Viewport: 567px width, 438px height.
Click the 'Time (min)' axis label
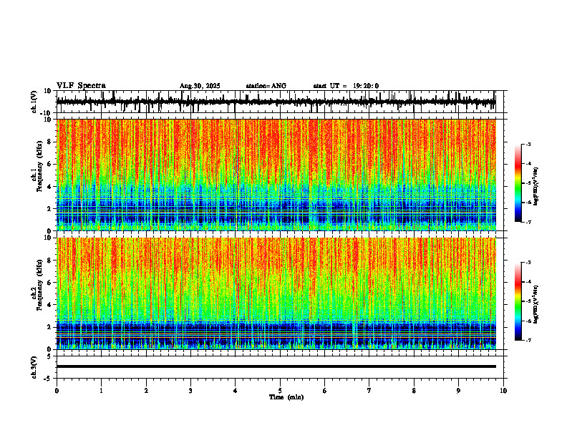click(x=286, y=397)
